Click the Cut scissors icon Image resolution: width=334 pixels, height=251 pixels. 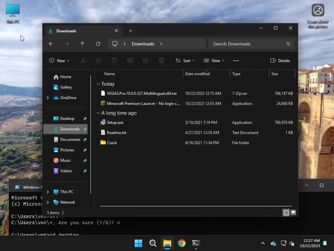point(83,60)
